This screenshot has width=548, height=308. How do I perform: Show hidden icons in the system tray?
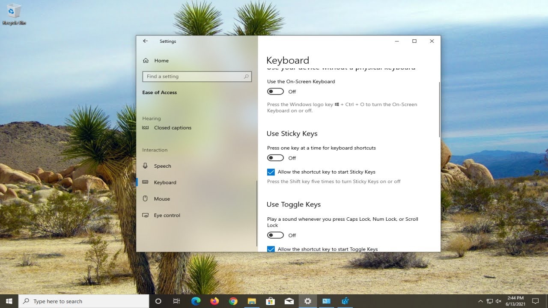coord(480,301)
